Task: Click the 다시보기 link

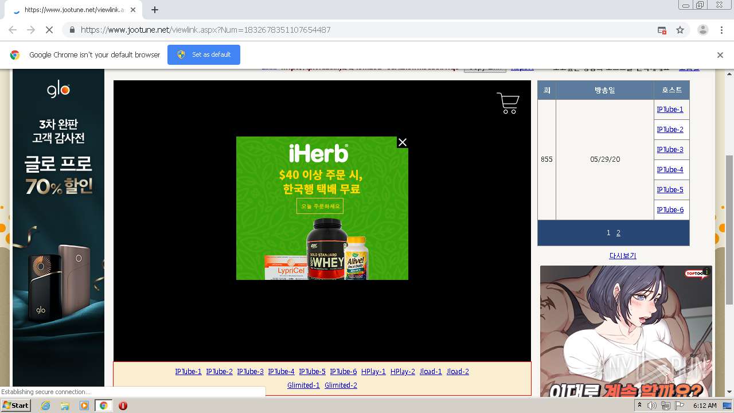Action: point(623,256)
